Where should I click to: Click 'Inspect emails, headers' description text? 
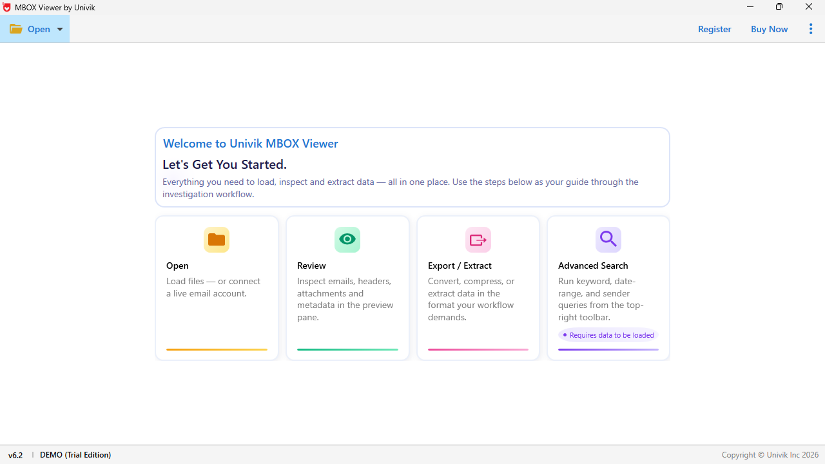coord(345,299)
